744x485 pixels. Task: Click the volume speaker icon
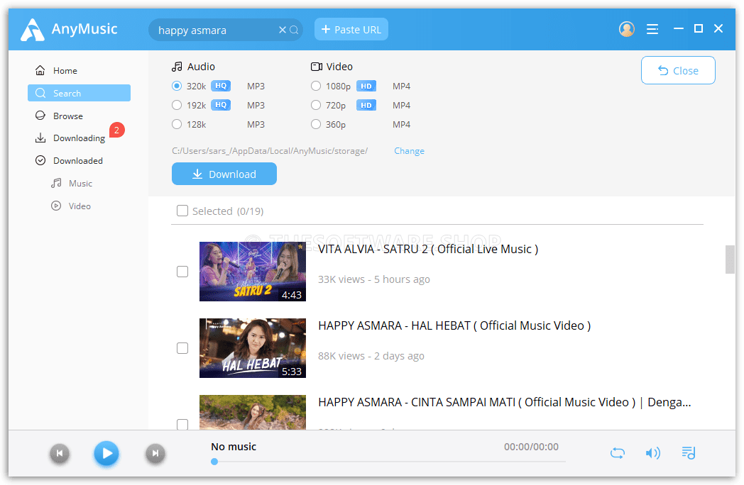point(653,453)
